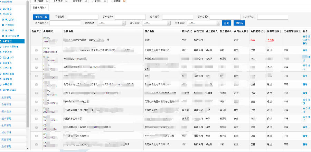Click the circle icon beside 产品报价 in sidebar

click(1, 14)
